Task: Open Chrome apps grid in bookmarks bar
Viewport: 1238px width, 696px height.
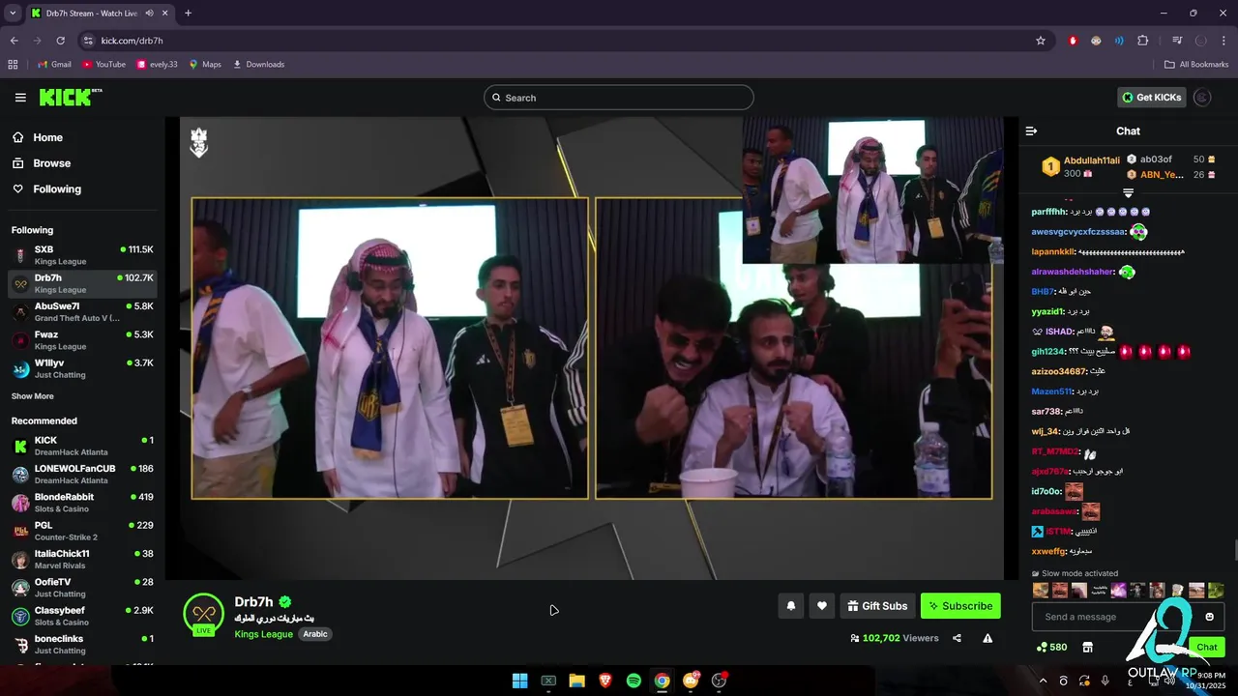Action: [13, 65]
